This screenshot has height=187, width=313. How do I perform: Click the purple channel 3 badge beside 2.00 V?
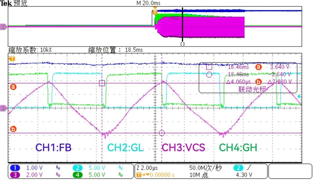point(15,175)
